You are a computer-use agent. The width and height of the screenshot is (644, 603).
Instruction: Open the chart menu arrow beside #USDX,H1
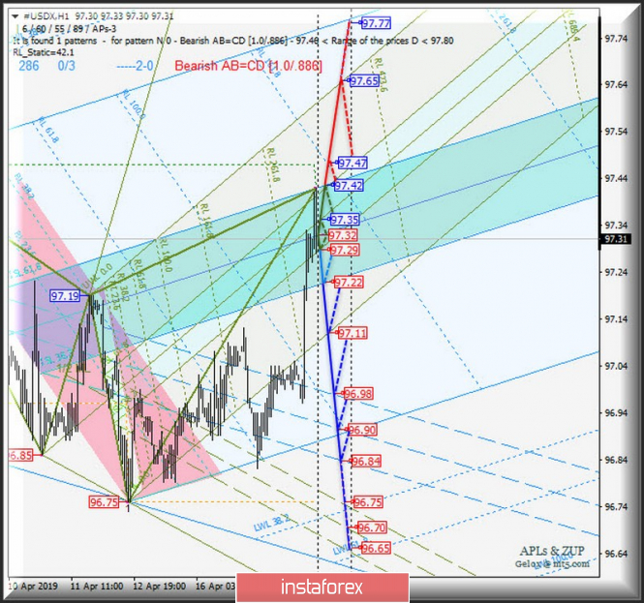[x=15, y=16]
